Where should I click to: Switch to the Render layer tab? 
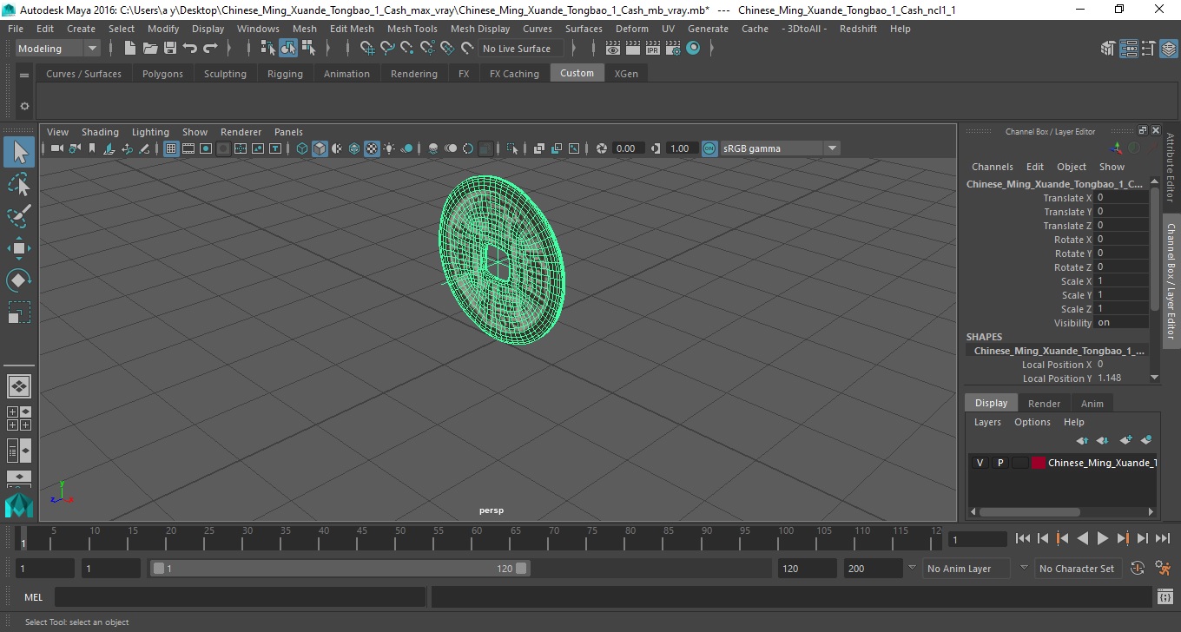pyautogui.click(x=1044, y=404)
